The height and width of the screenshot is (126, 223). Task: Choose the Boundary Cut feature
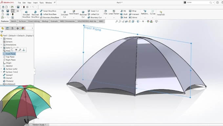point(94,17)
